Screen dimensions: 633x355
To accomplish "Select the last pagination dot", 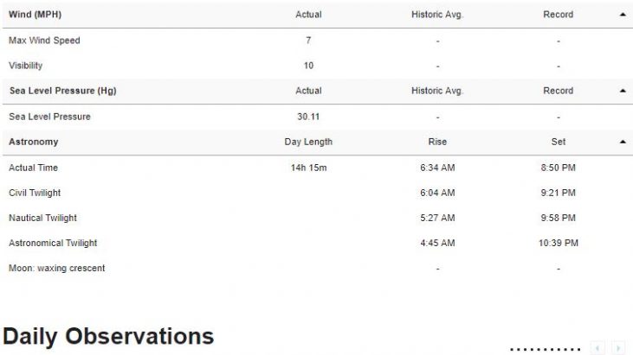I will coord(579,349).
